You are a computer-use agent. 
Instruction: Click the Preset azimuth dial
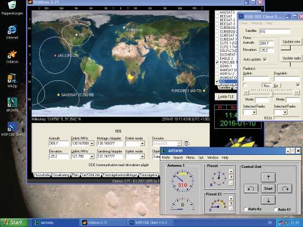[218, 179]
